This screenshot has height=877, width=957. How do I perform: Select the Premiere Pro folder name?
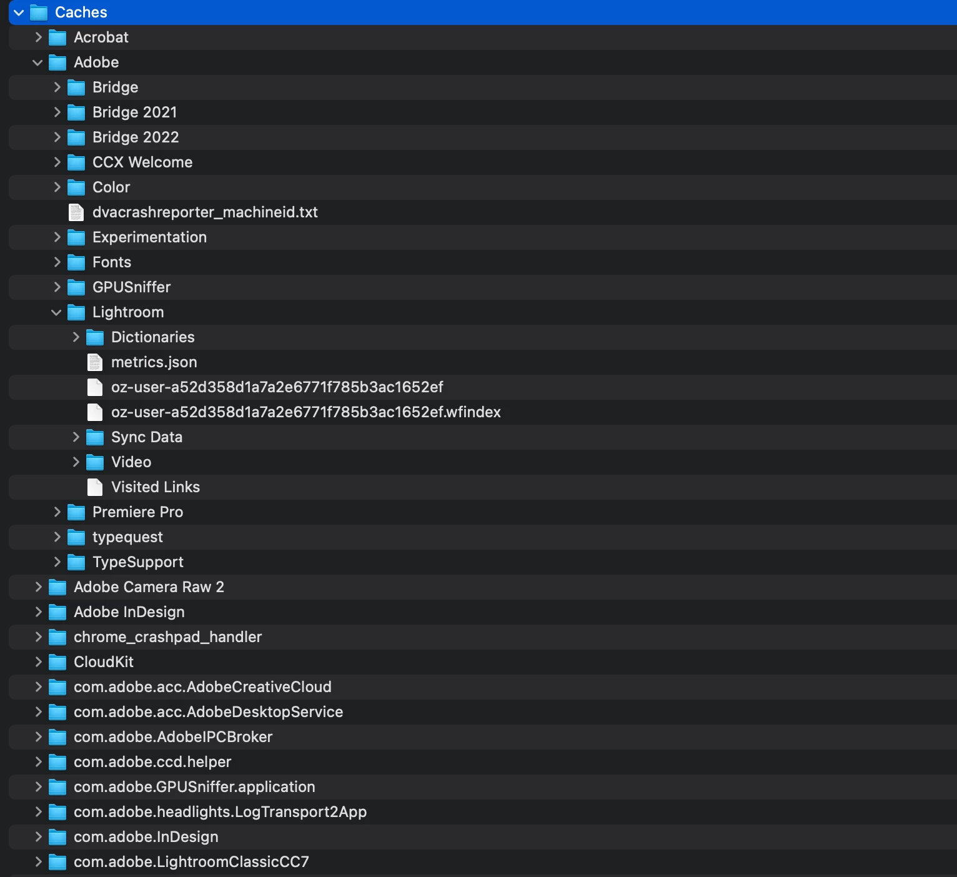[x=138, y=512]
